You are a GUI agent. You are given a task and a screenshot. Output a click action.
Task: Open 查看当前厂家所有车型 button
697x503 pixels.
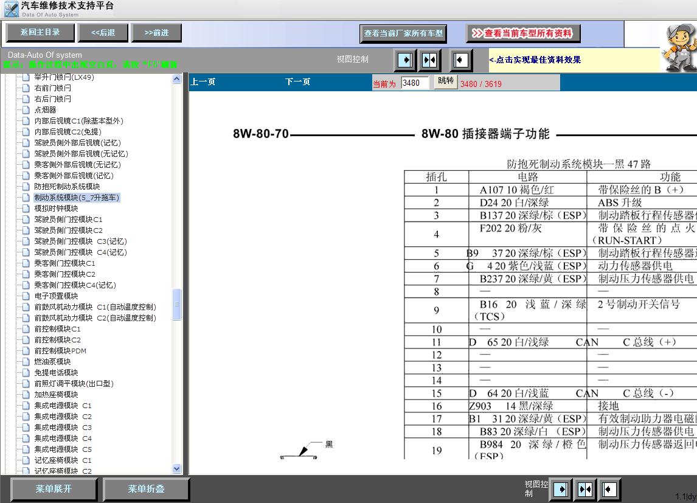(403, 33)
